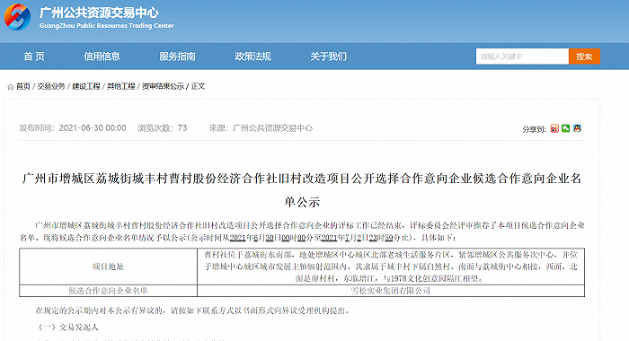
Task: Open the 政策法规 navigation item
Action: [253, 57]
